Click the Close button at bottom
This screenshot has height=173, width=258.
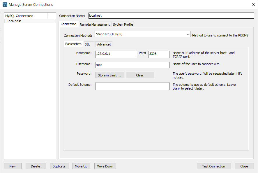pyautogui.click(x=244, y=166)
